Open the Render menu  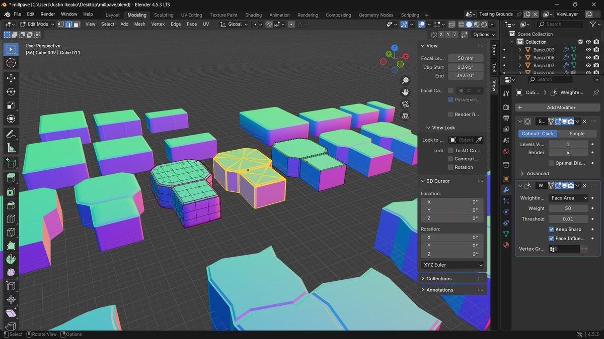click(48, 14)
